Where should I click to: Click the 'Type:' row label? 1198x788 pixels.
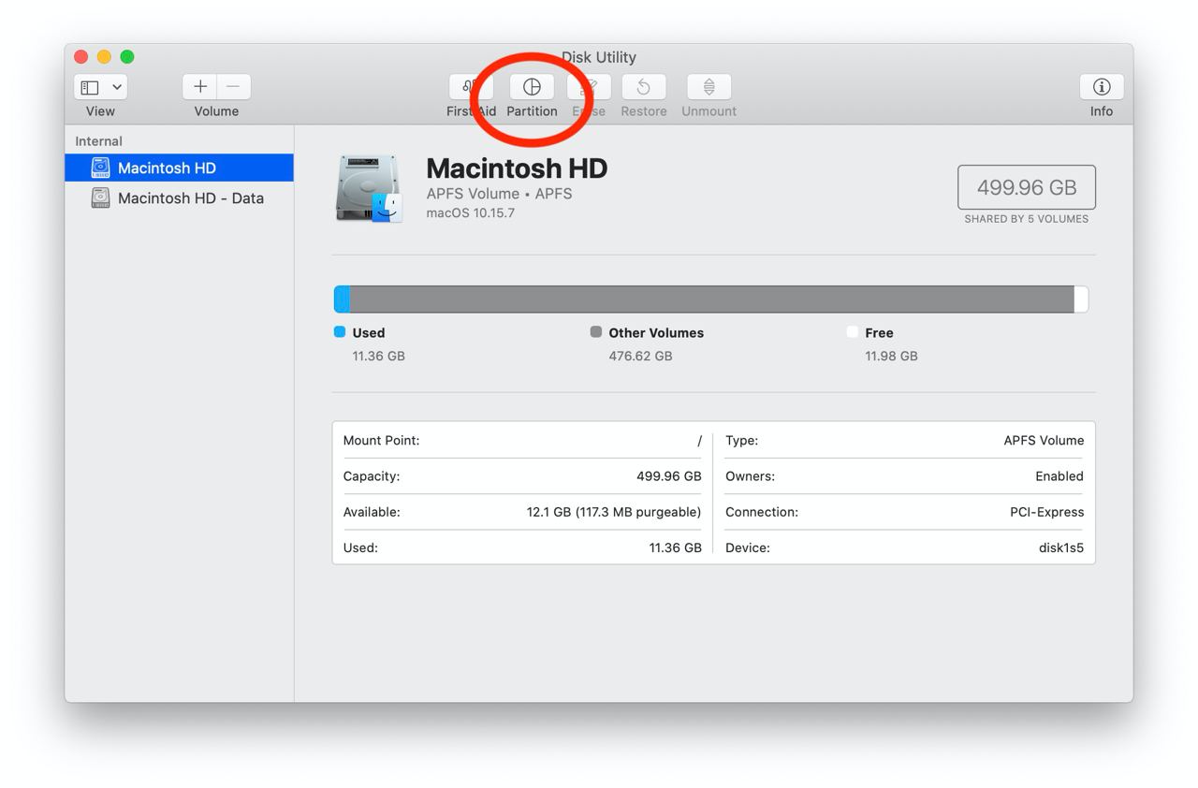(742, 440)
